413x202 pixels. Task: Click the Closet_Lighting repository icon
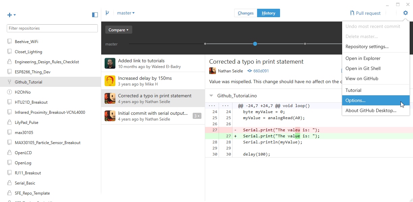9,52
